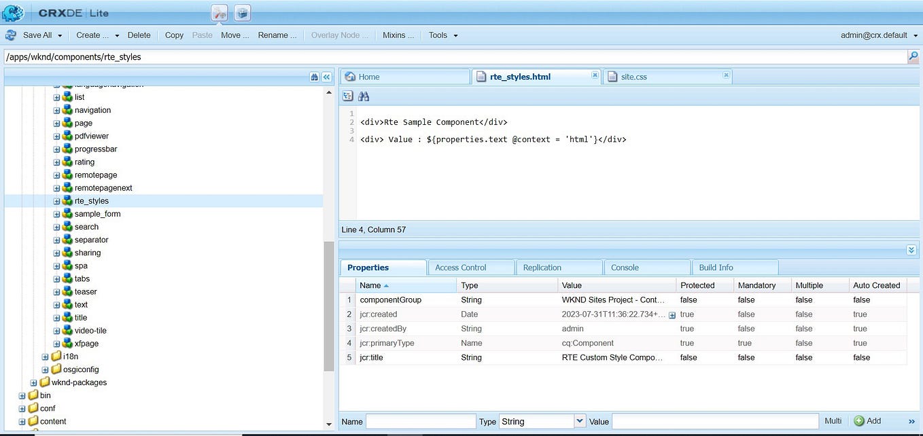Expand the xfpage tree node
This screenshot has width=923, height=436.
[57, 344]
